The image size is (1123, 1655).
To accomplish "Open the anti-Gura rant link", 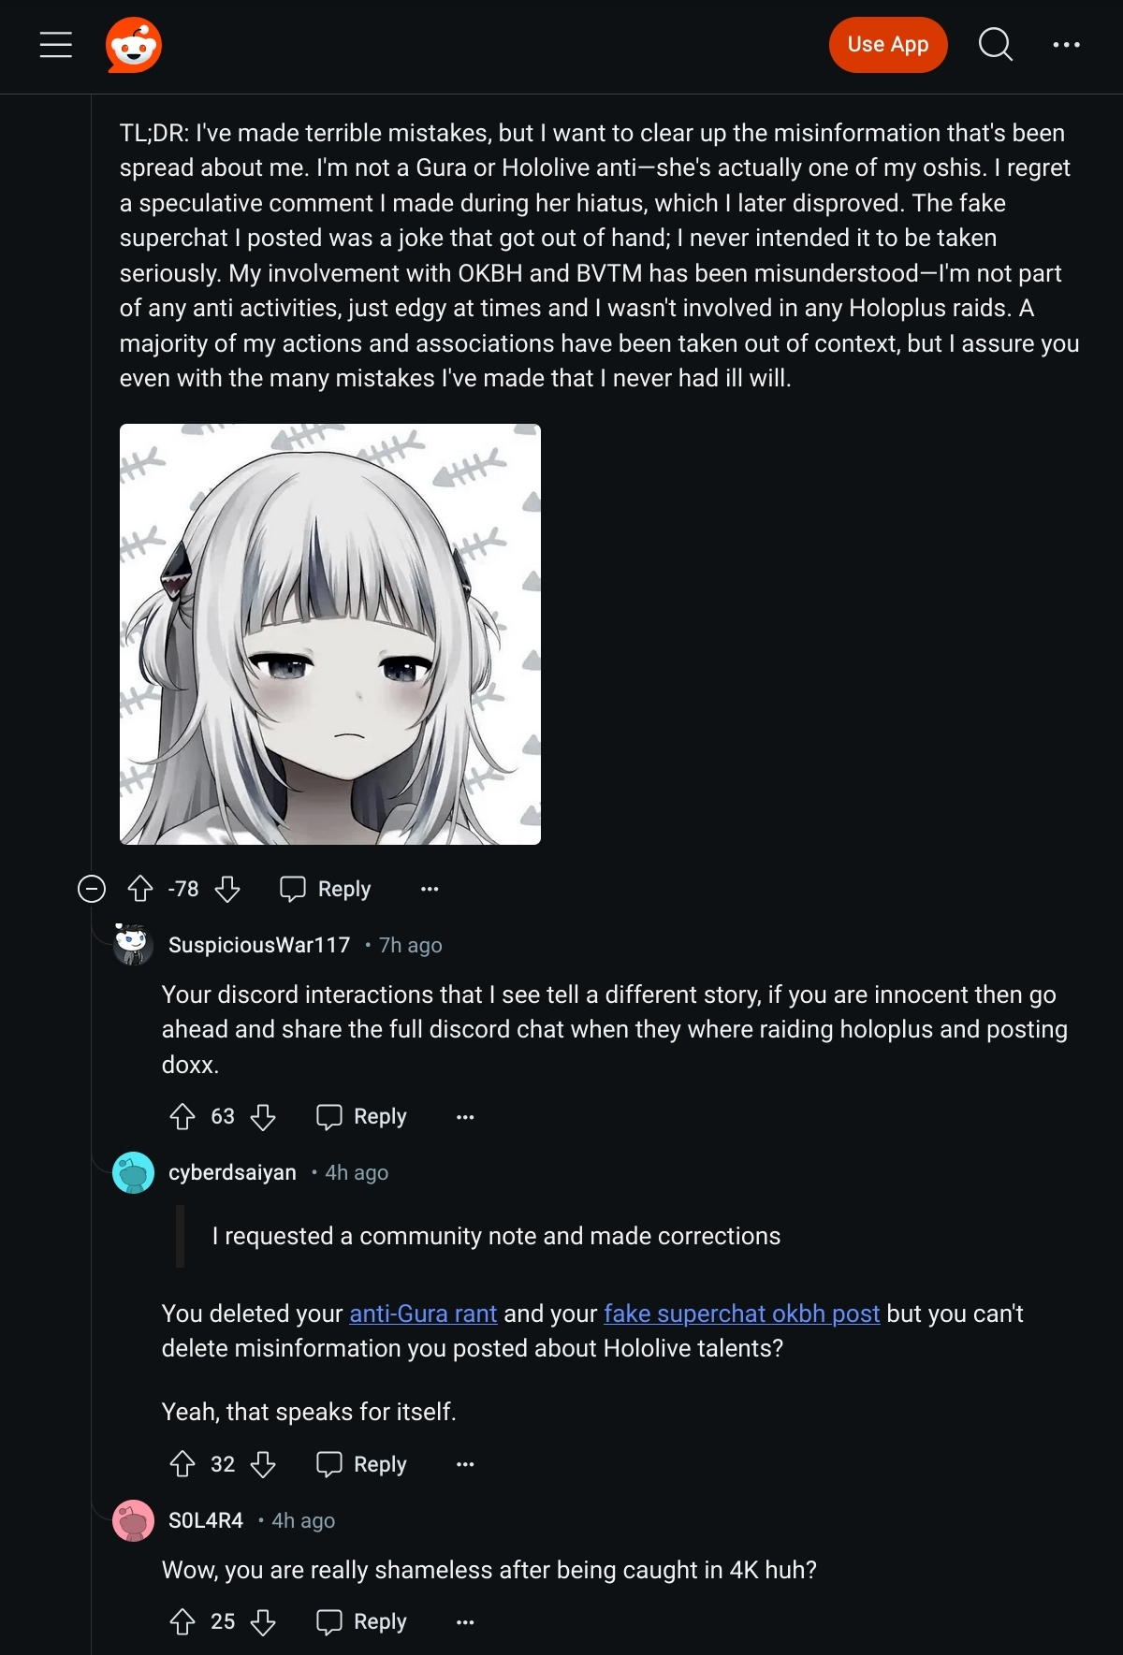I will coord(423,1314).
